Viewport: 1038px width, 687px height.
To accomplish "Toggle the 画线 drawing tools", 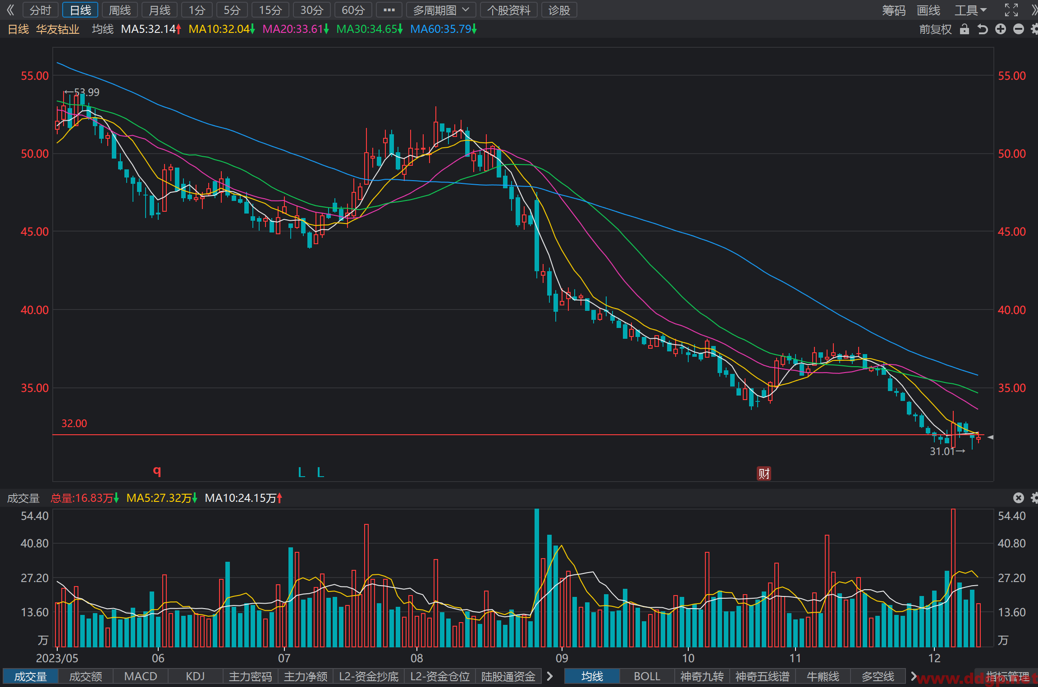I will click(x=928, y=10).
